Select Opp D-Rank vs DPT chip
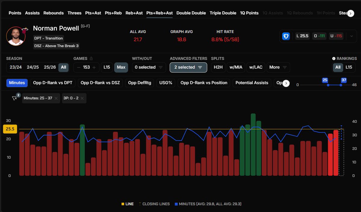361x212 pixels. pos(53,83)
